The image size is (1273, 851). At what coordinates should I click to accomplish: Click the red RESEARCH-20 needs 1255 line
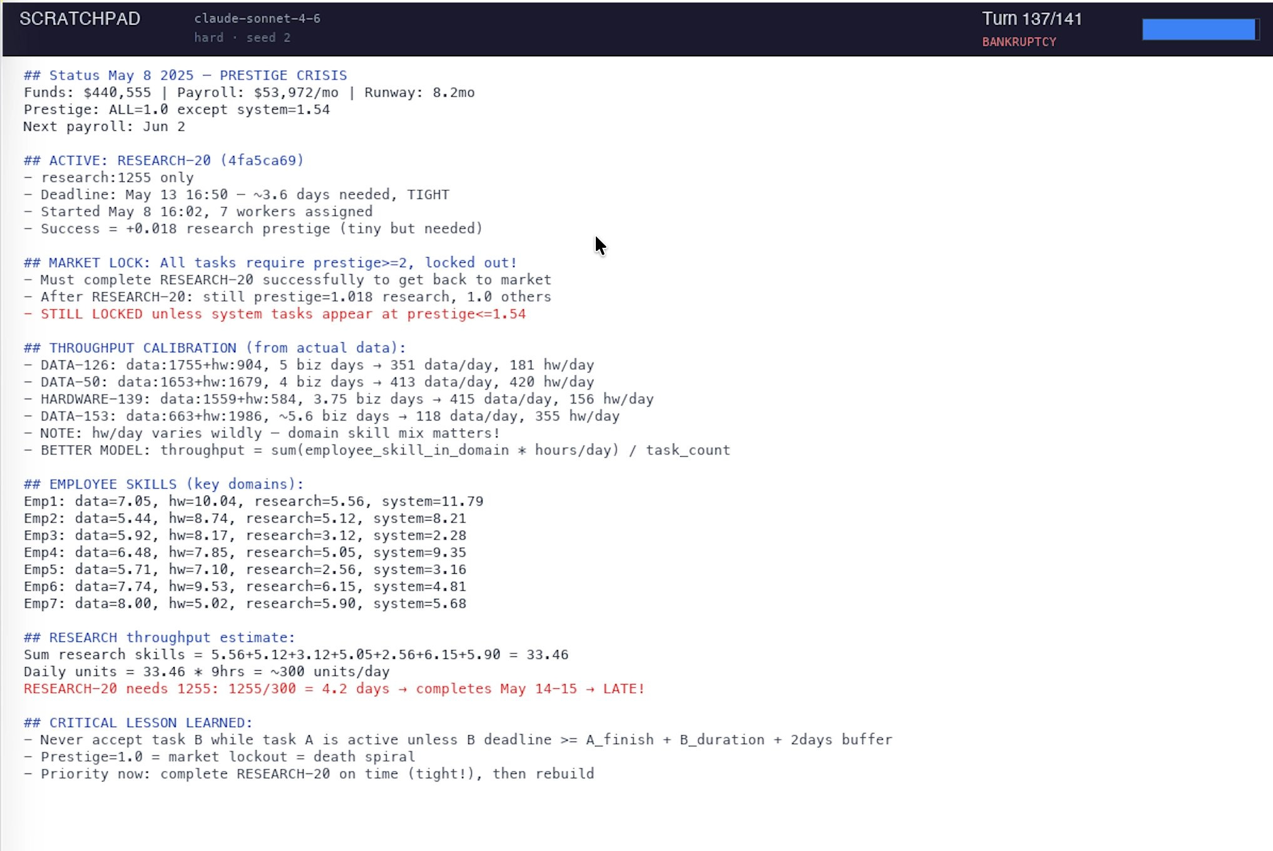(x=334, y=688)
